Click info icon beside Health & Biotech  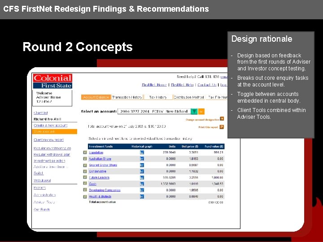coord(85,197)
